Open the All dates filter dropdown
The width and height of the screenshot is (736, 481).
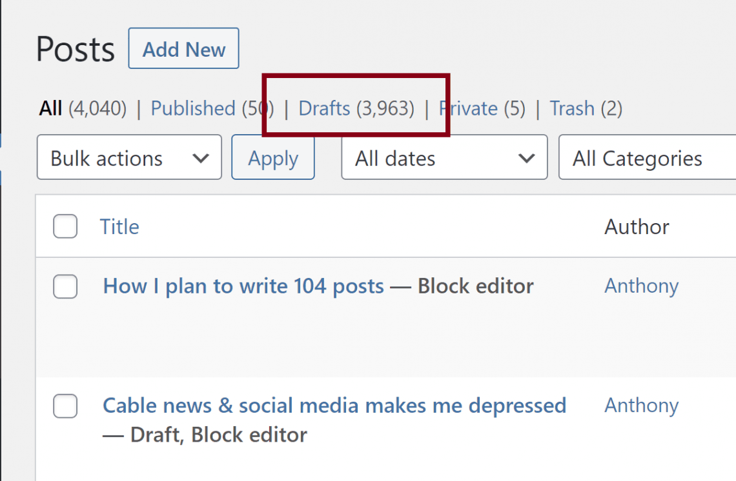click(x=444, y=157)
